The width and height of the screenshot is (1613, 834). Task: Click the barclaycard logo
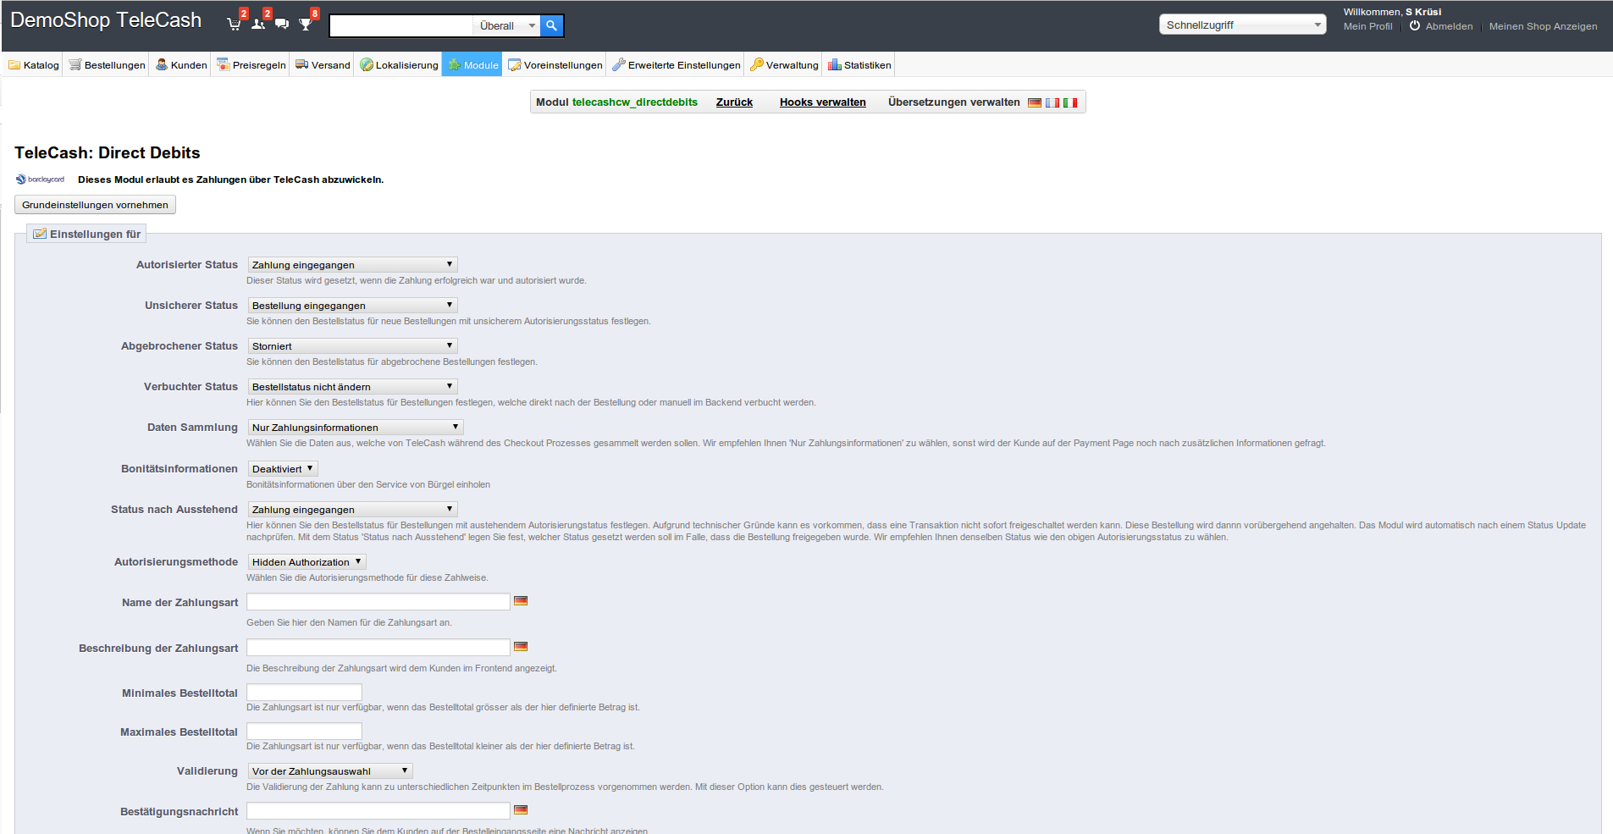(40, 180)
